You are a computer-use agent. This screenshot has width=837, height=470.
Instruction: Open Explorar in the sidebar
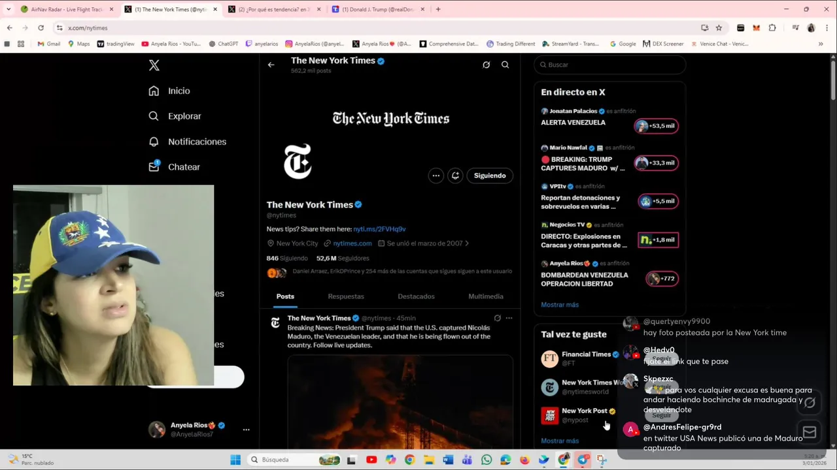point(175,116)
